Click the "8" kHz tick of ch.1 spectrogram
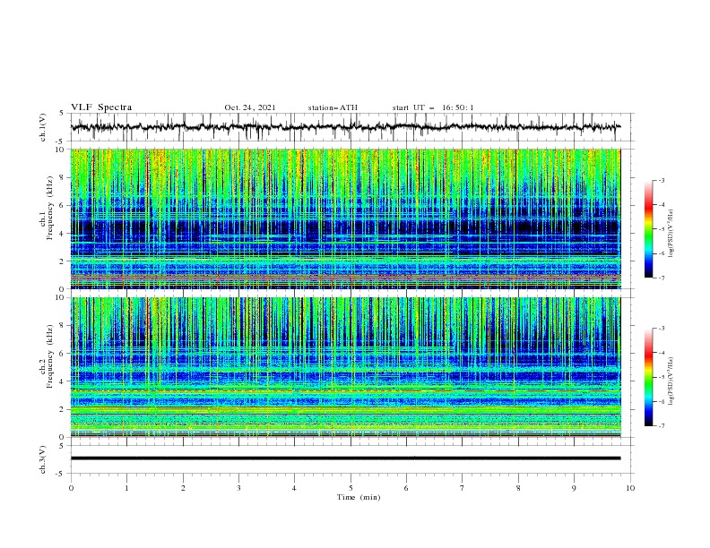This screenshot has height=548, width=710. point(64,177)
